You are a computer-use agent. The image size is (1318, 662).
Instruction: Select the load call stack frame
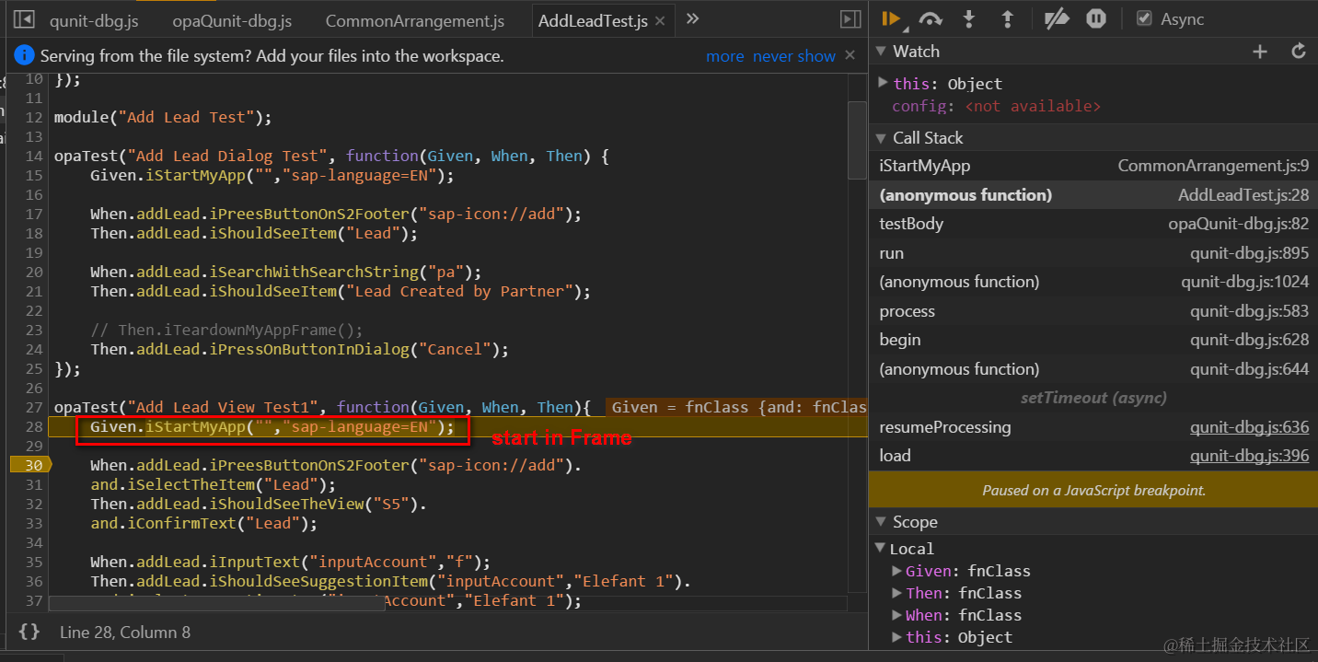click(1093, 456)
